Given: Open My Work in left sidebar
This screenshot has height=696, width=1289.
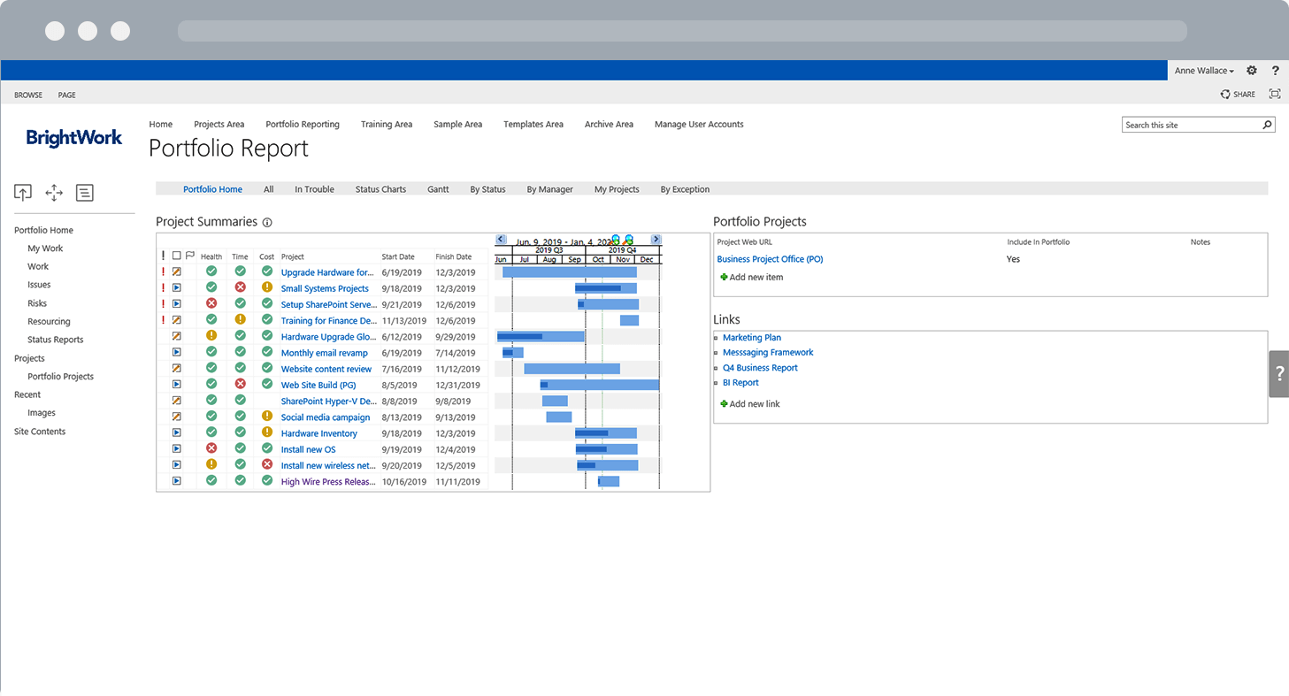Looking at the screenshot, I should coord(45,249).
